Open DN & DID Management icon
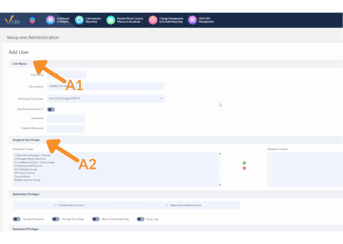 coord(192,20)
